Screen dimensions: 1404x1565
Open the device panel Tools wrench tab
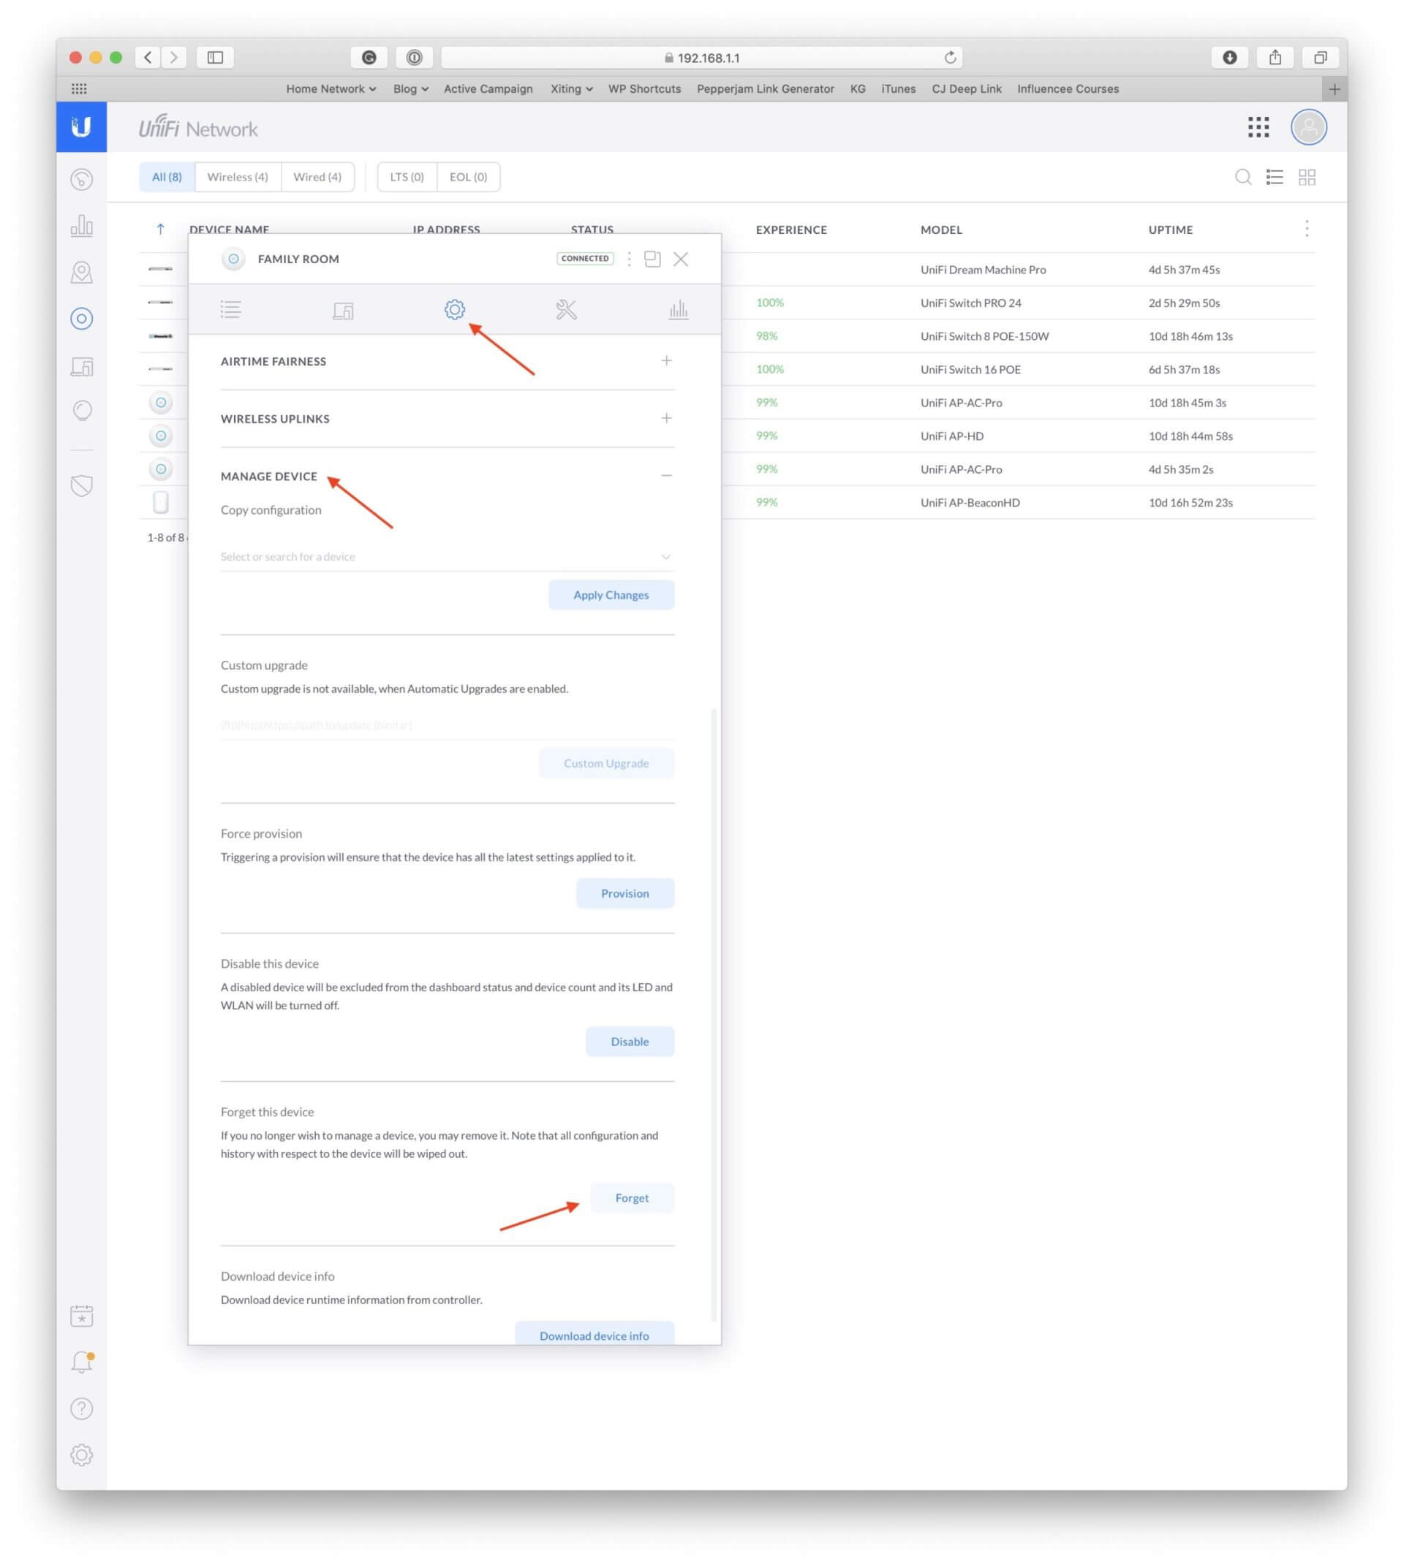[x=566, y=310]
